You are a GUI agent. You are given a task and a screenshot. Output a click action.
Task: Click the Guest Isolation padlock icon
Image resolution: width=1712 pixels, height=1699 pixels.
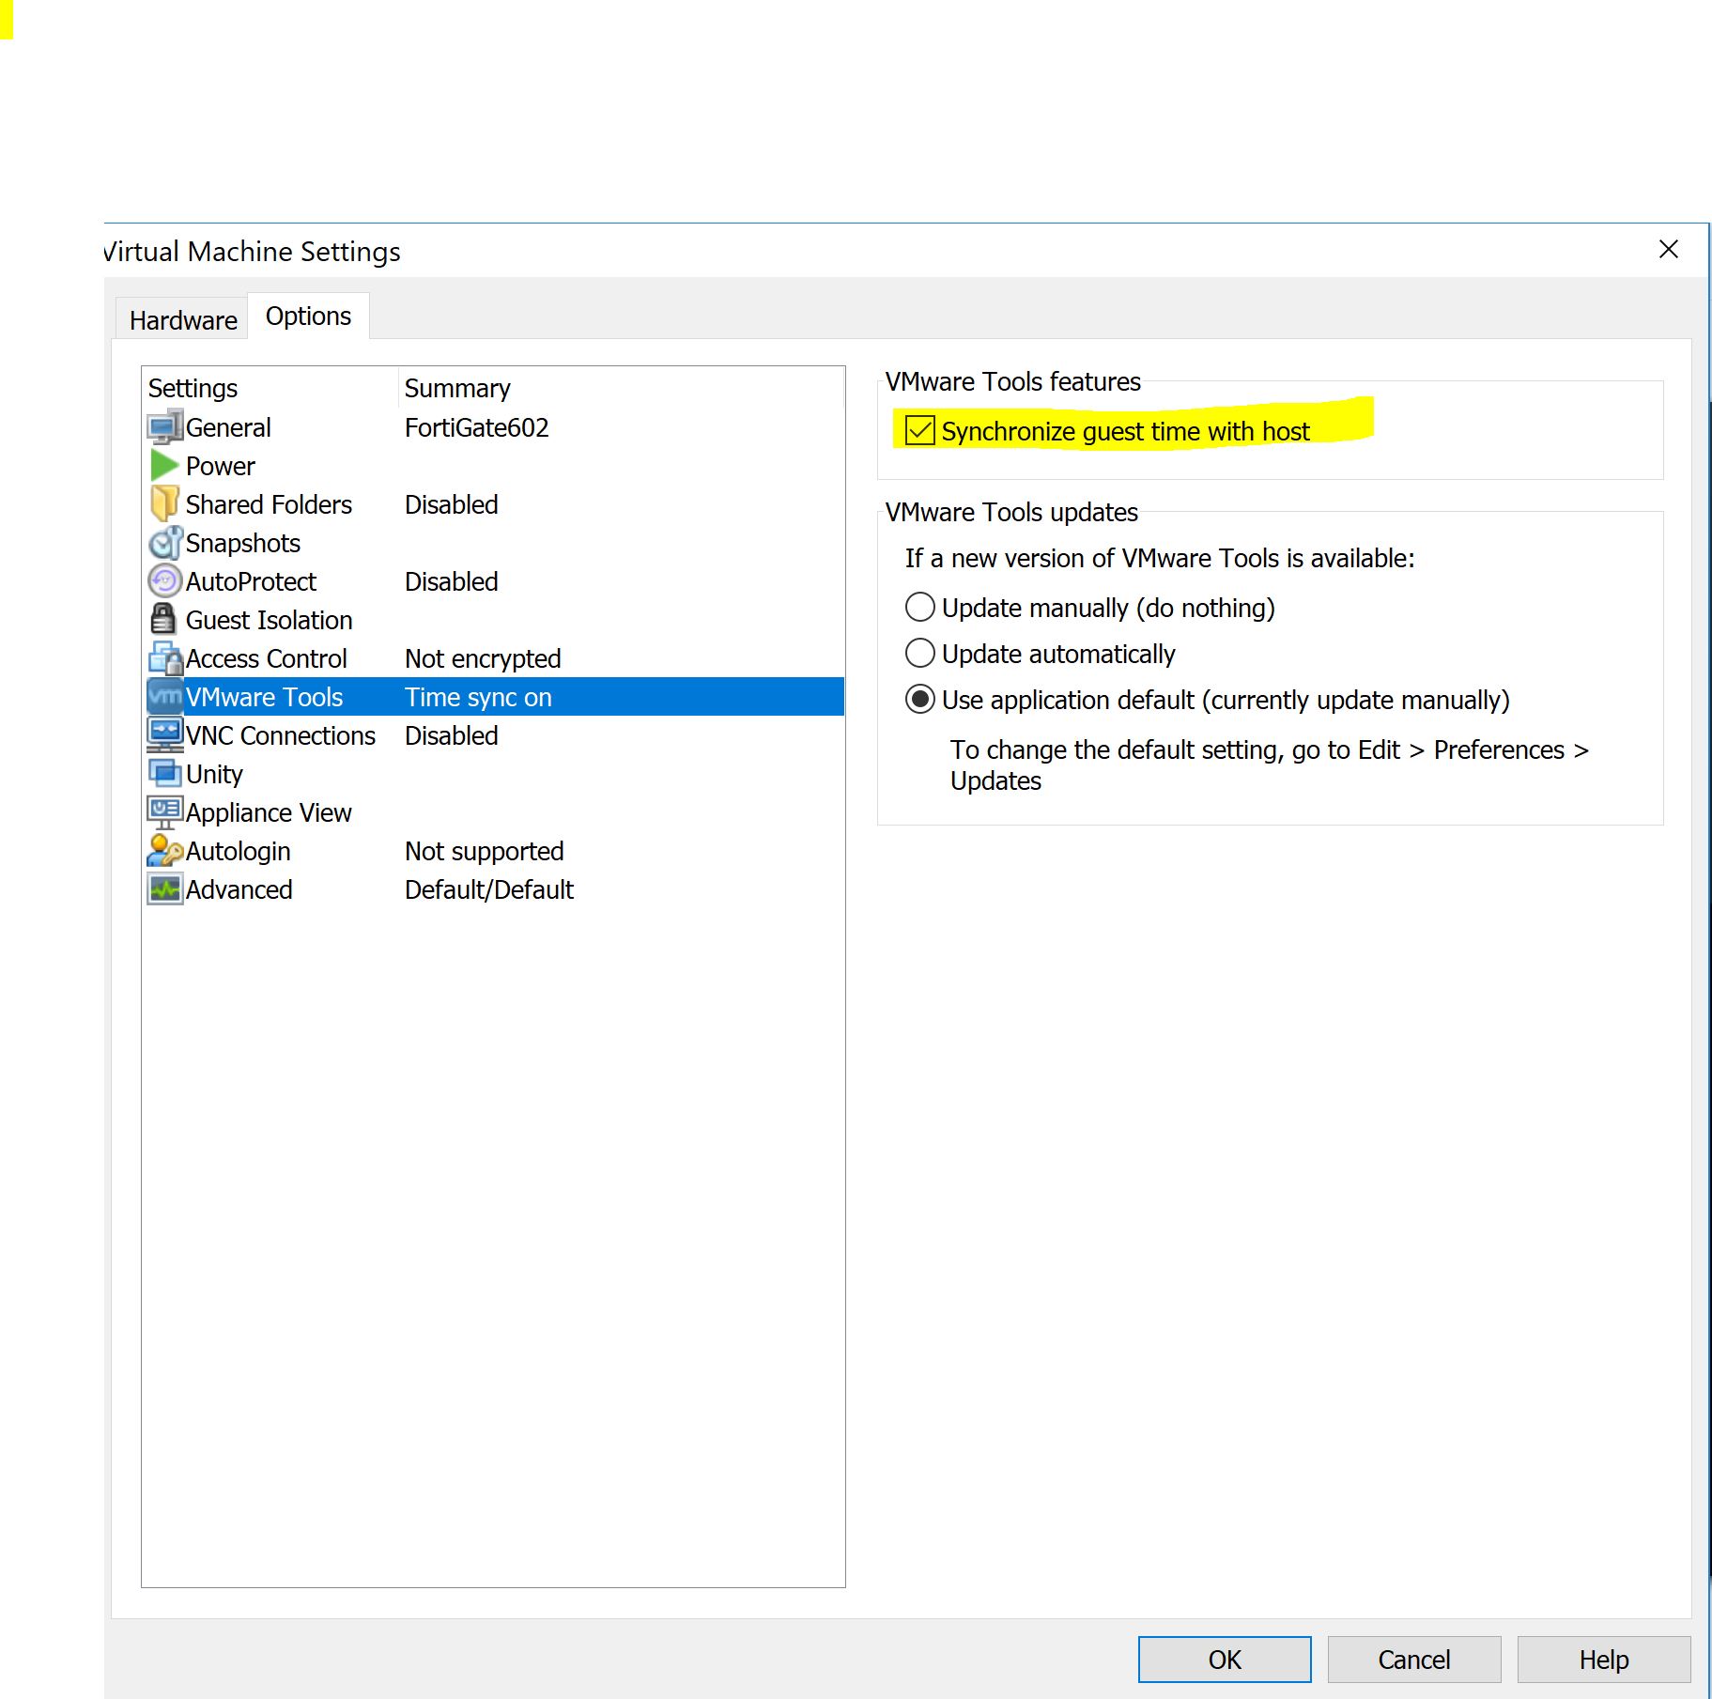(163, 620)
